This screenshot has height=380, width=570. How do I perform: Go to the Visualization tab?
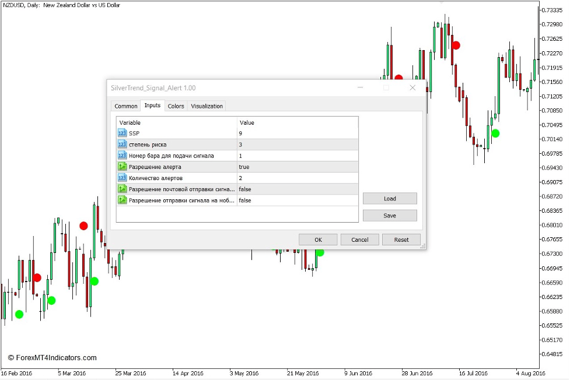207,106
